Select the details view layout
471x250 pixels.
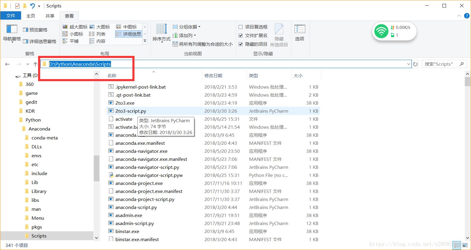pyautogui.click(x=129, y=34)
